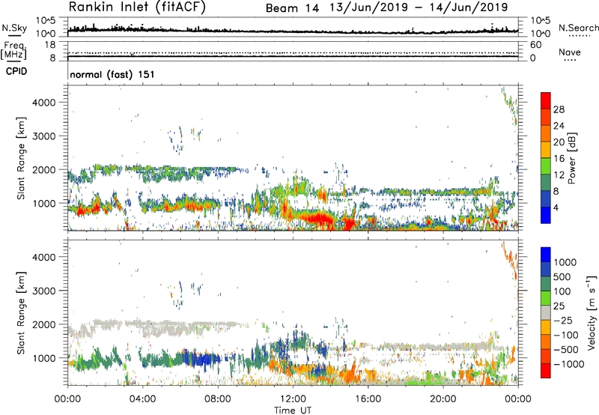
Task: Click the '-25' tick on the velocity colorbar
Action: pos(563,320)
